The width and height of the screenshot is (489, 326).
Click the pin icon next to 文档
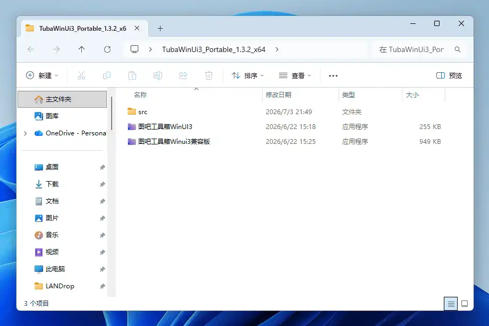102,201
